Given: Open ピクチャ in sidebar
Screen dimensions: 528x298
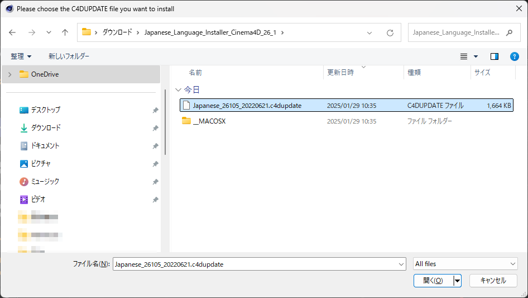Looking at the screenshot, I should [x=41, y=164].
